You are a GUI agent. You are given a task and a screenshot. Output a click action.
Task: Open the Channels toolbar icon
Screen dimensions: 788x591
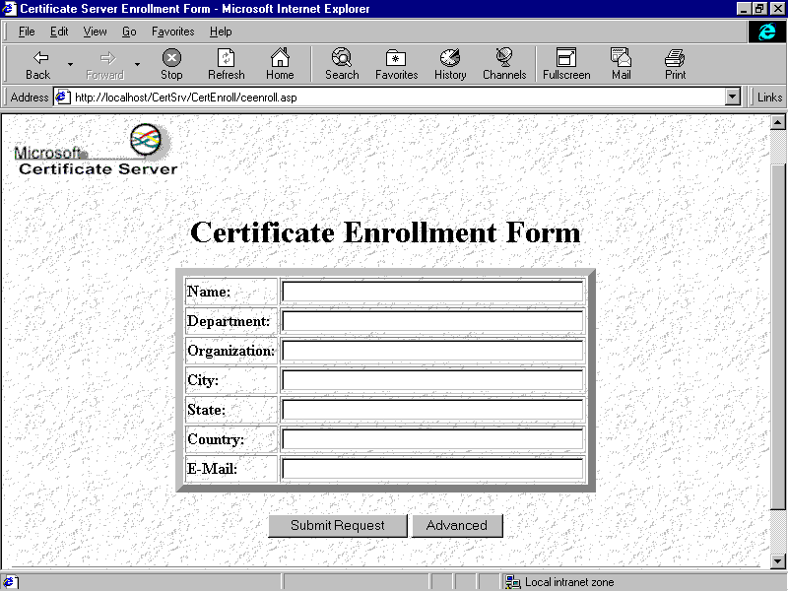504,58
